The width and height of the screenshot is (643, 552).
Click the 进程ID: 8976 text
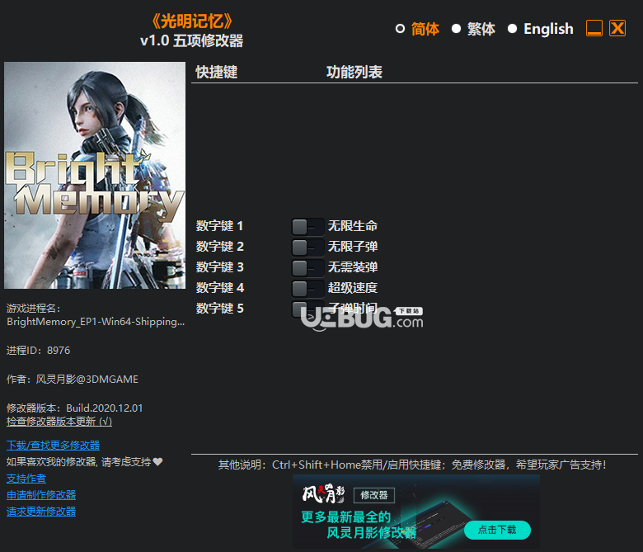(x=38, y=351)
